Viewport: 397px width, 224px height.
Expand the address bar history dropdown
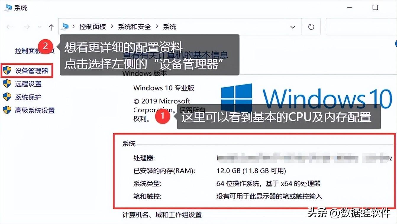(293, 27)
